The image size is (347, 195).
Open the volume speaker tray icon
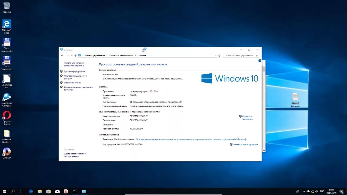[316, 191]
